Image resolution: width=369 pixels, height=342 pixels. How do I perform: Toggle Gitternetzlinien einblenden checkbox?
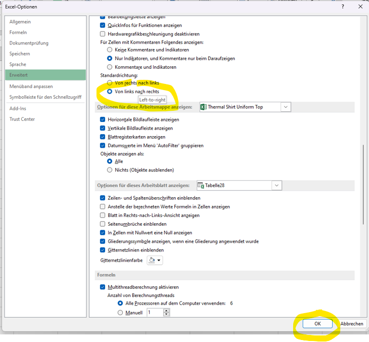[x=103, y=250]
